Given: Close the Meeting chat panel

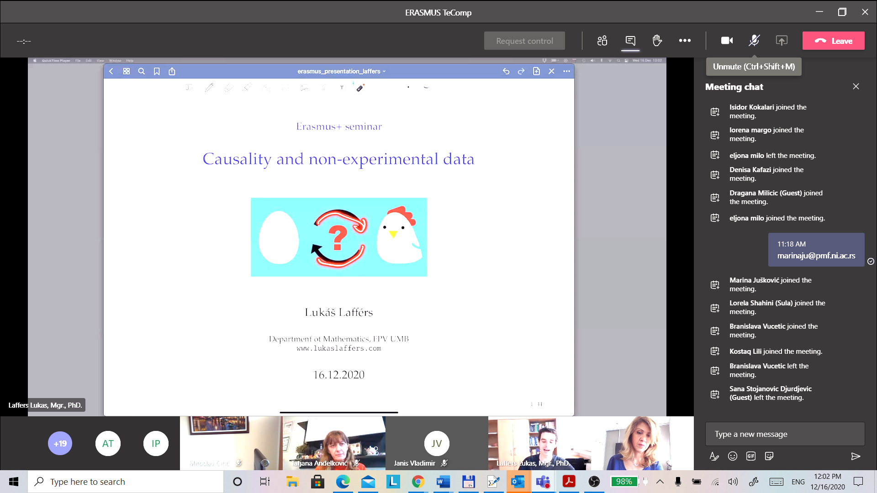Looking at the screenshot, I should [856, 86].
